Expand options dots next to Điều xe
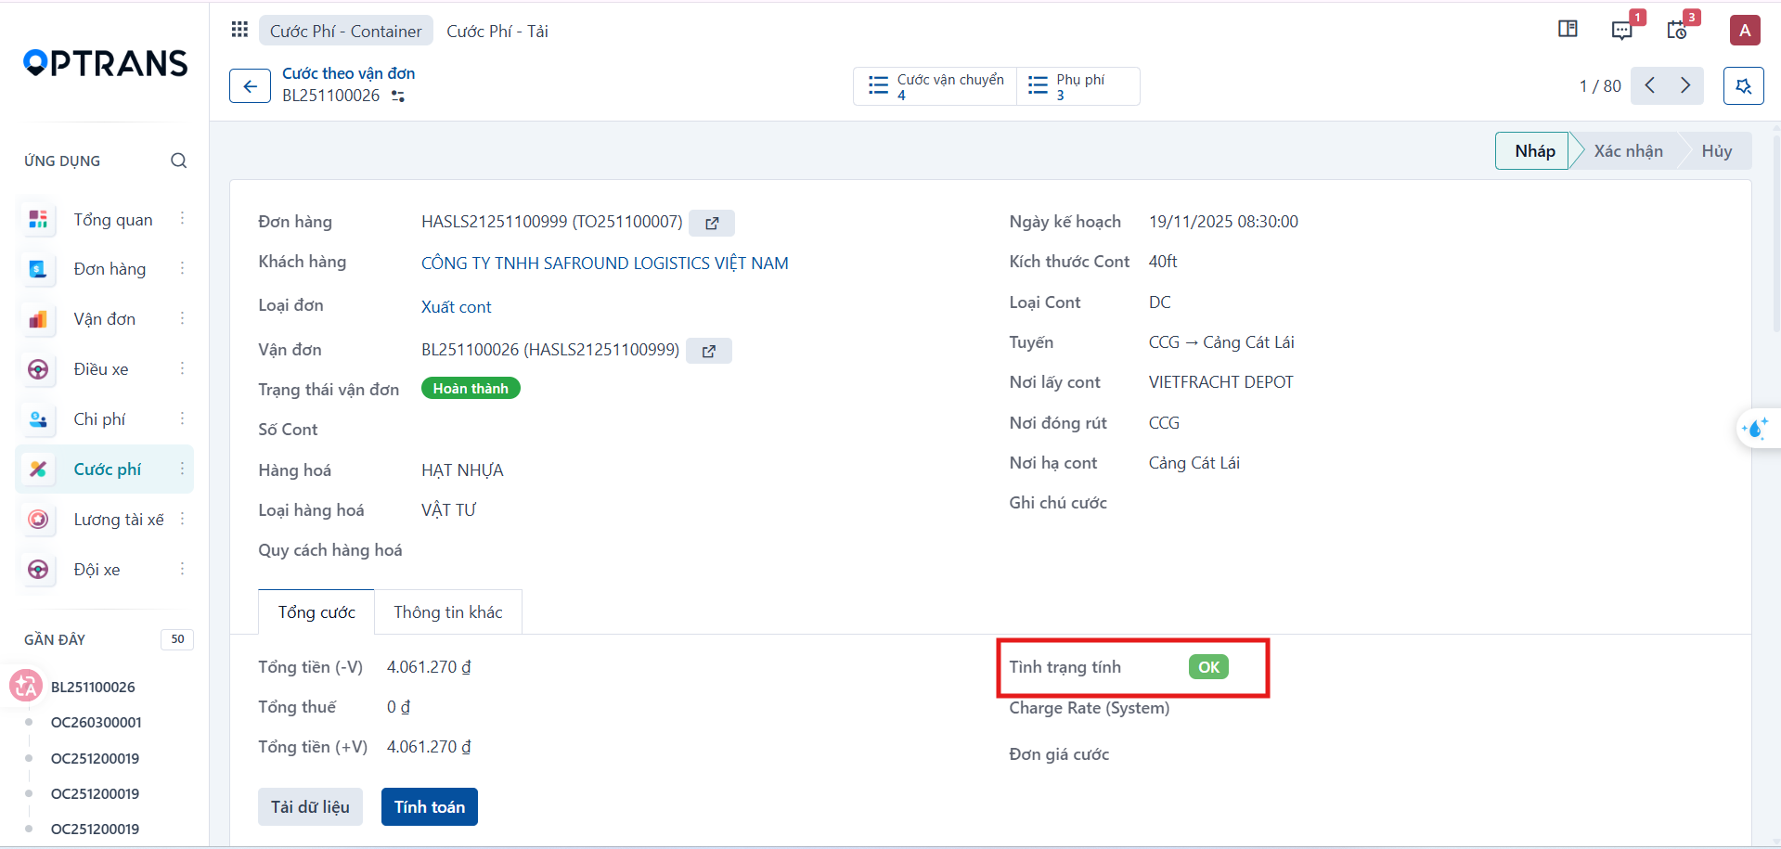This screenshot has height=849, width=1781. (x=182, y=368)
